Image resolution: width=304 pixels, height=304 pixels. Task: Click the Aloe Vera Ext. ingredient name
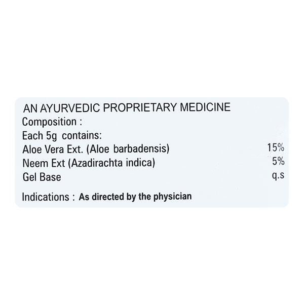(x=53, y=149)
